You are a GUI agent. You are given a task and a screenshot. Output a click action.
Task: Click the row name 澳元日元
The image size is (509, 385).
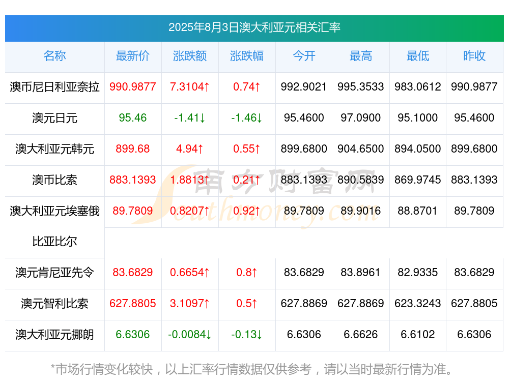tap(54, 118)
